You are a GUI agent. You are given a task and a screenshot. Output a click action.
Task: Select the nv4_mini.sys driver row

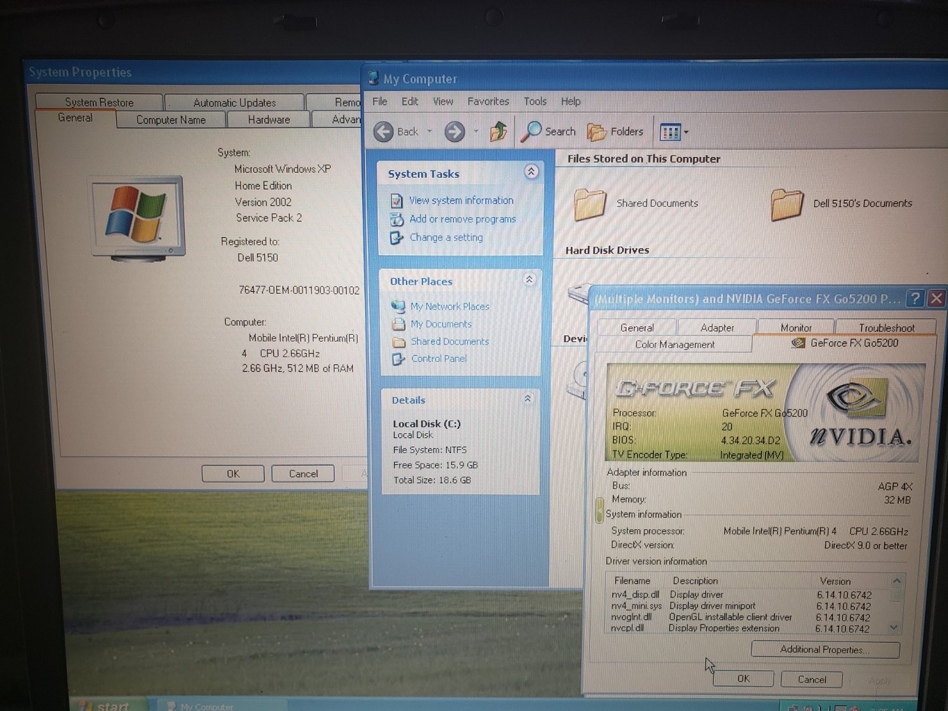(x=741, y=606)
